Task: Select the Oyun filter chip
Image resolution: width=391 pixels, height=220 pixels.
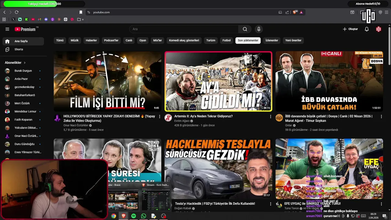Action: 143,40
